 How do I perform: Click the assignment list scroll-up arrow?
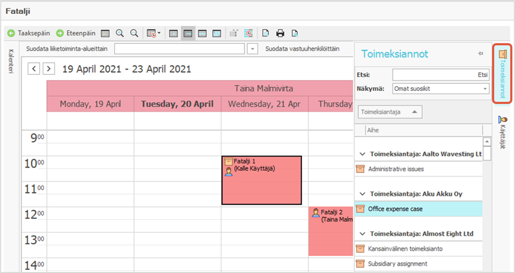486,142
